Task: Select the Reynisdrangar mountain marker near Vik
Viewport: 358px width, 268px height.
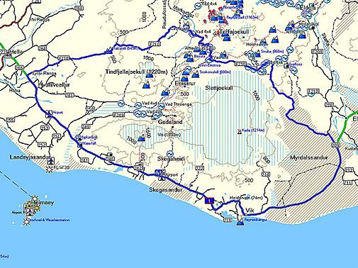Action: [240, 222]
